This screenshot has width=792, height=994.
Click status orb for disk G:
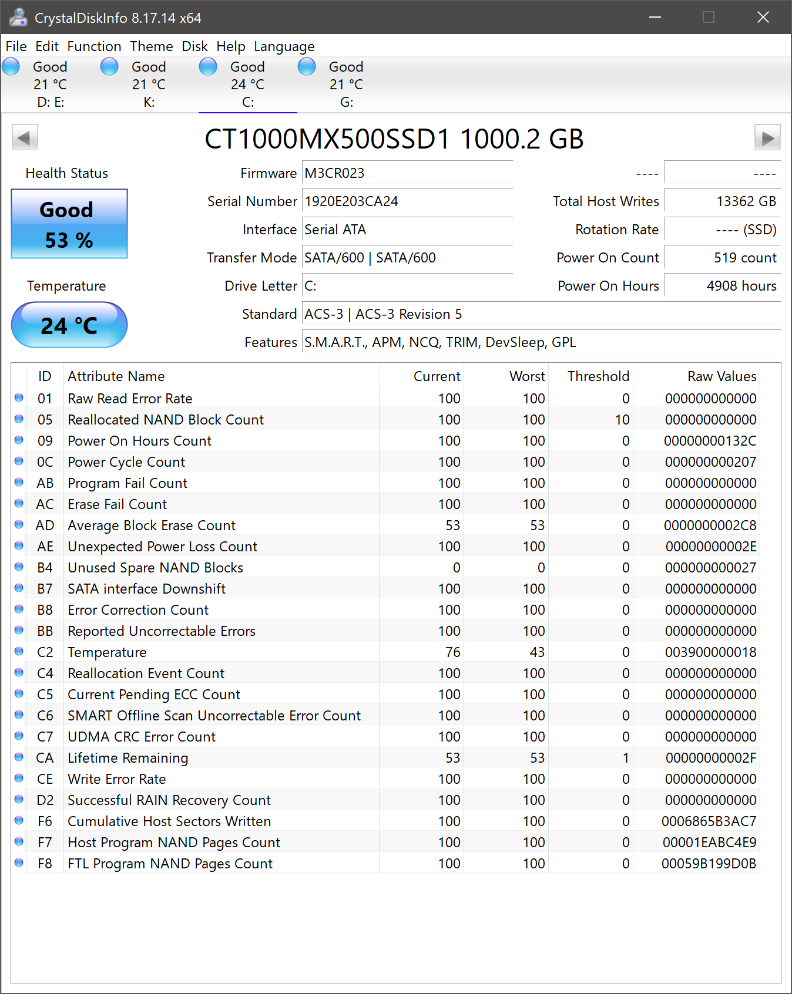(x=307, y=66)
